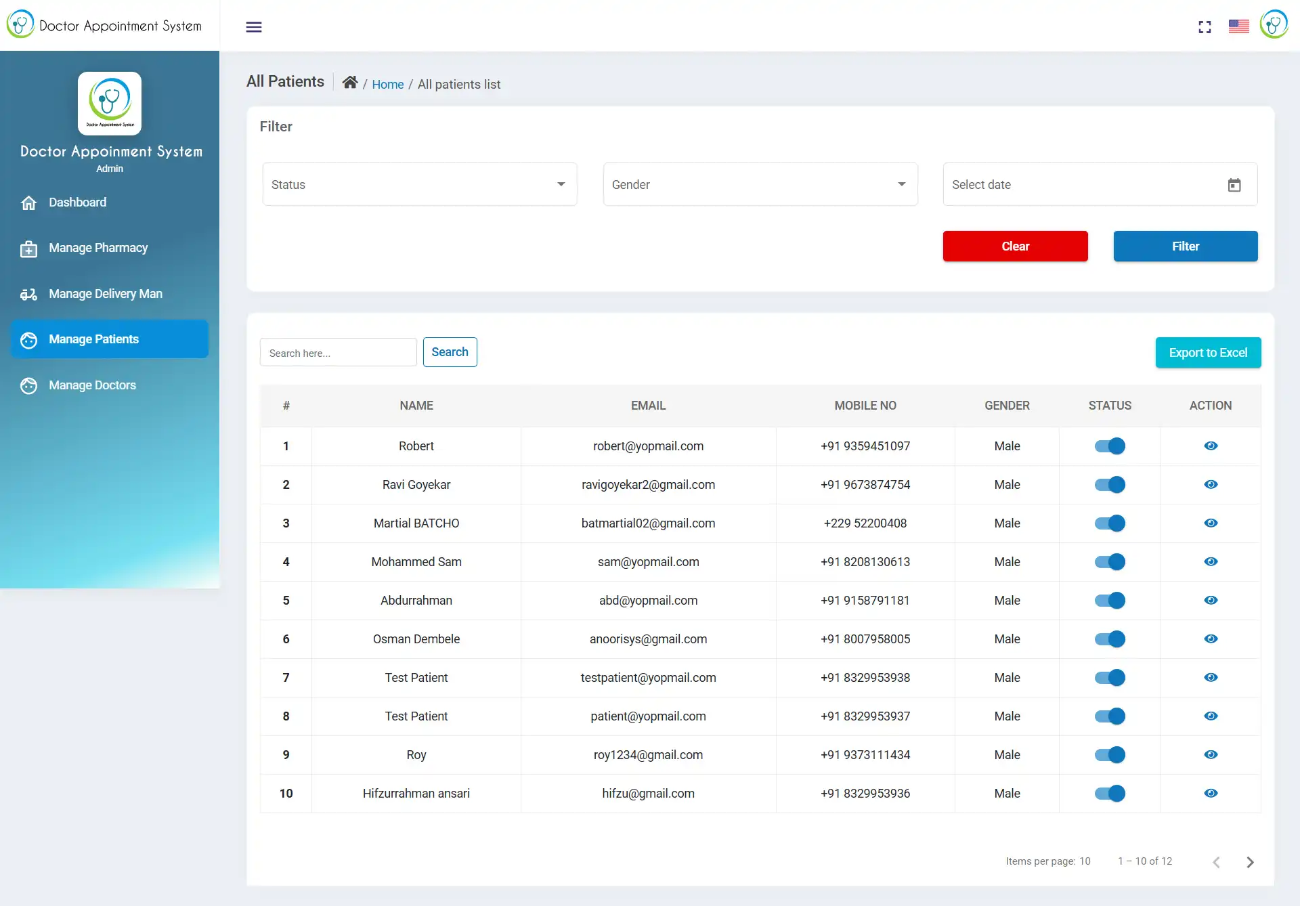This screenshot has height=906, width=1300.
Task: Click the Doctor Appointment System header logo
Action: tap(104, 25)
